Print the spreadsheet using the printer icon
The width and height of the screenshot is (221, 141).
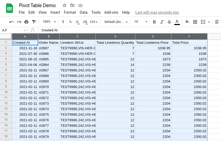(x=26, y=22)
